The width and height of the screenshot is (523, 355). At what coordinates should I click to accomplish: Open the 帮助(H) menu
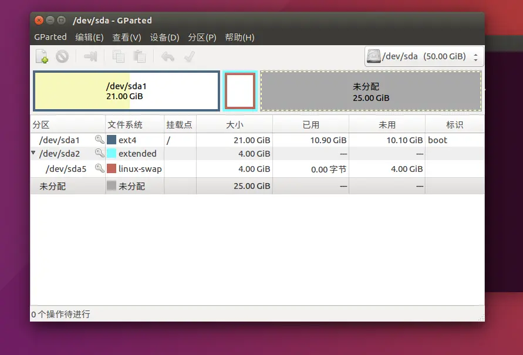click(x=239, y=37)
